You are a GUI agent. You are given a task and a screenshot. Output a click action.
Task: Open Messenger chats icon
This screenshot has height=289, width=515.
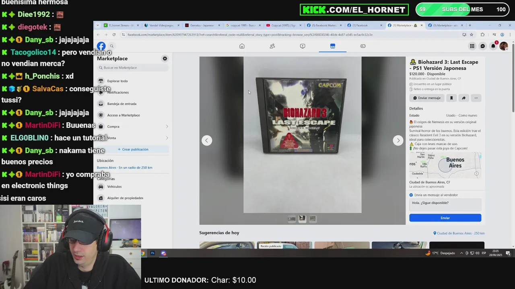point(482,46)
